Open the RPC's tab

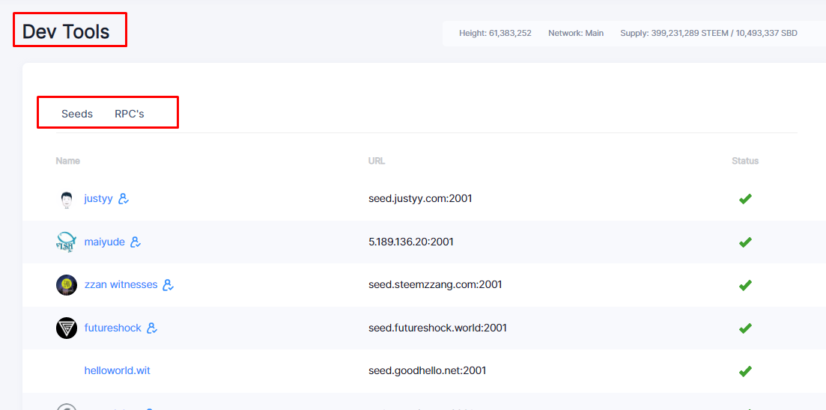click(130, 114)
